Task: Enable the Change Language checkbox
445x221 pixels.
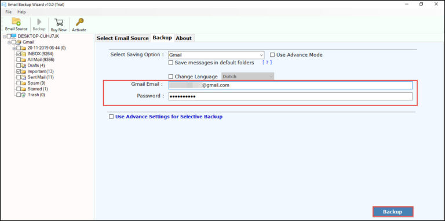Action: tap(171, 77)
